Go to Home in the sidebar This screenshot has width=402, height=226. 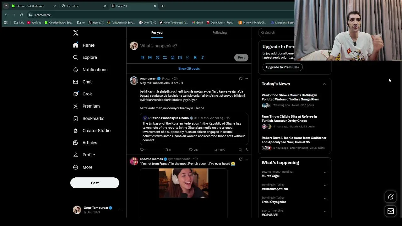[84, 45]
